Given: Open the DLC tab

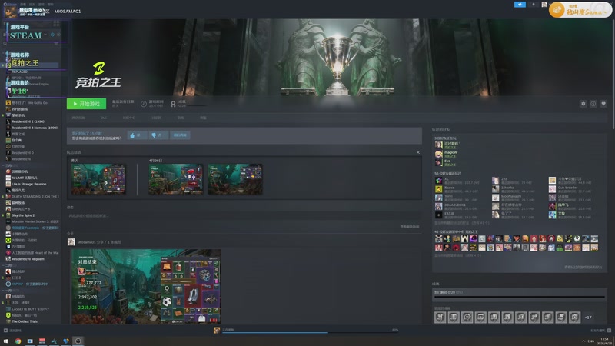Looking at the screenshot, I should pyautogui.click(x=104, y=118).
